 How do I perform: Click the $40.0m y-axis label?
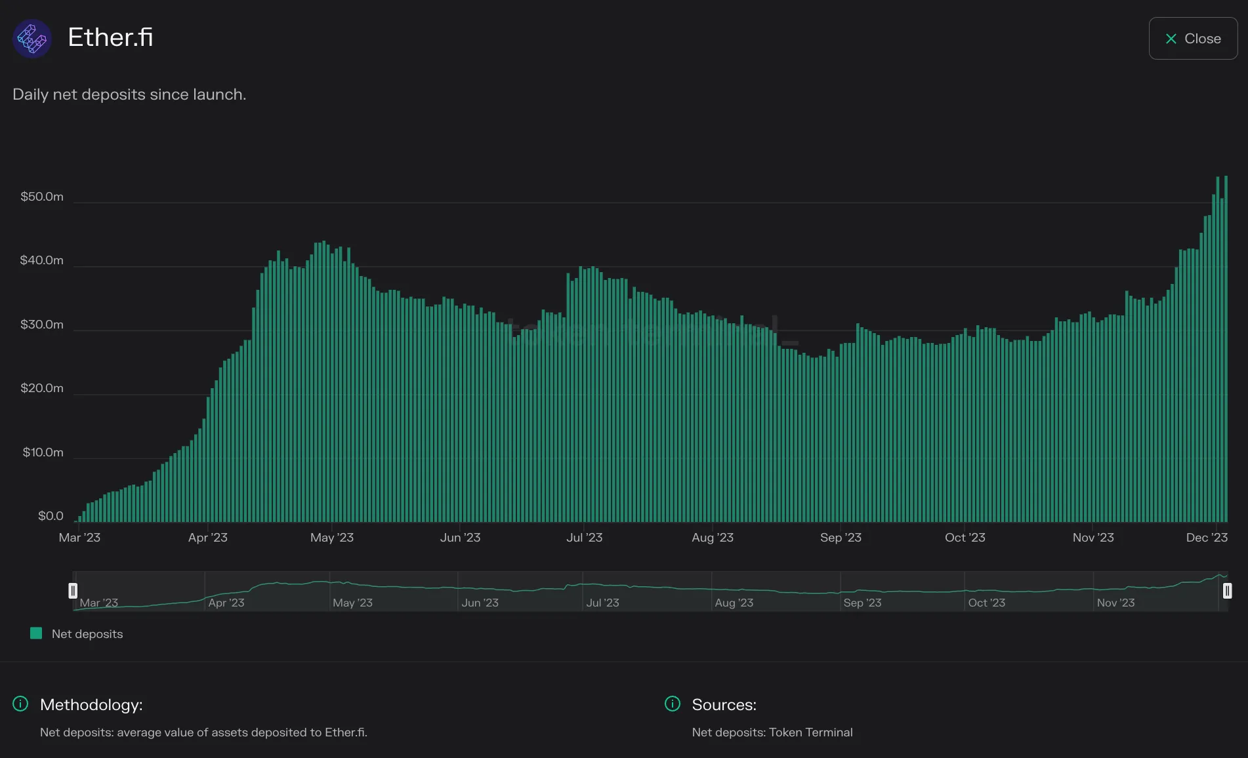click(42, 260)
